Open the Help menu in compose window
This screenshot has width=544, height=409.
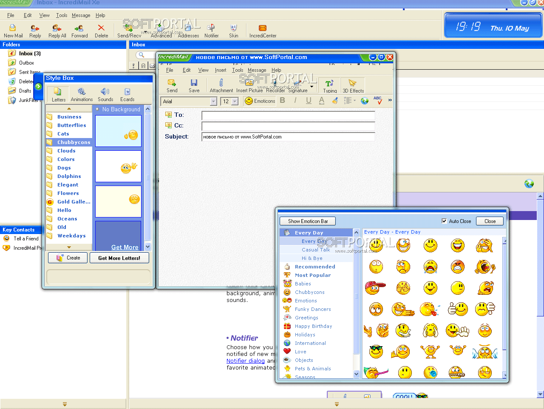(276, 70)
